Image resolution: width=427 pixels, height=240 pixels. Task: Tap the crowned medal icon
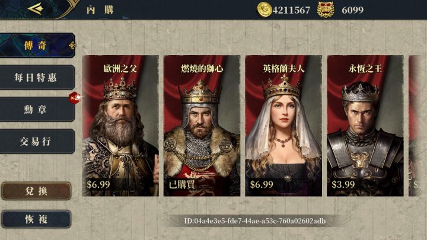point(326,10)
